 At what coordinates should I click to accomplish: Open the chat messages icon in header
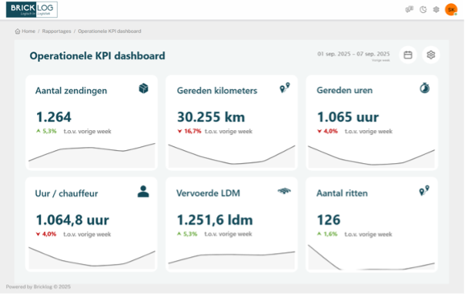410,9
